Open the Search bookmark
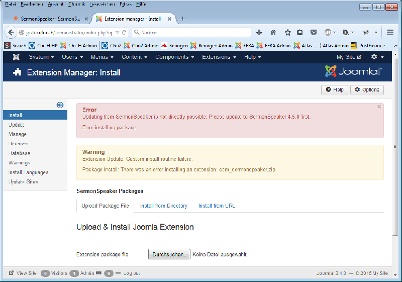This screenshot has height=282, width=402. (x=16, y=46)
